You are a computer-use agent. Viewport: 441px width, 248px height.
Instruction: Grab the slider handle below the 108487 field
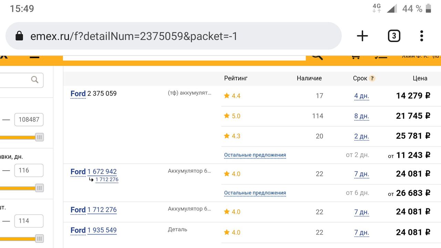[39, 137]
